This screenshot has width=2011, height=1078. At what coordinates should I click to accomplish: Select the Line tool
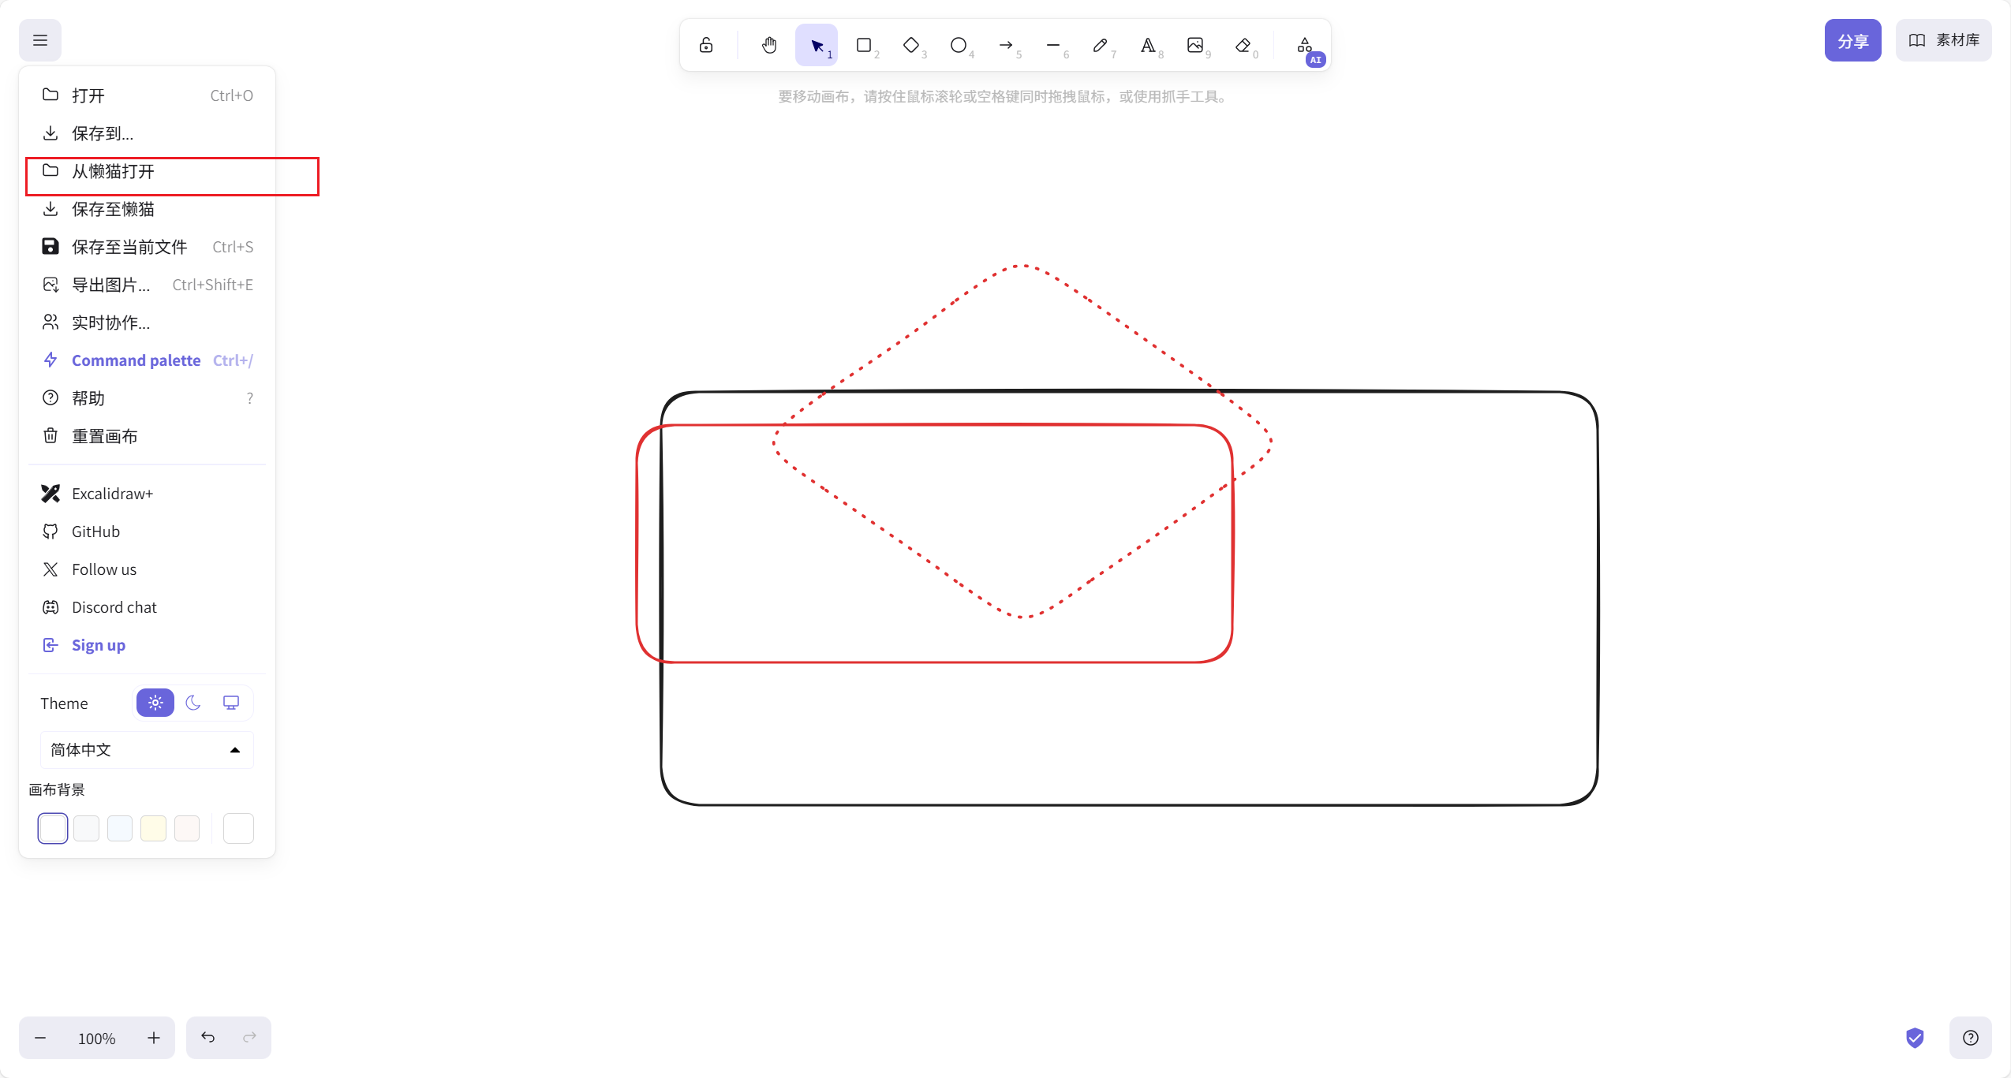tap(1053, 45)
